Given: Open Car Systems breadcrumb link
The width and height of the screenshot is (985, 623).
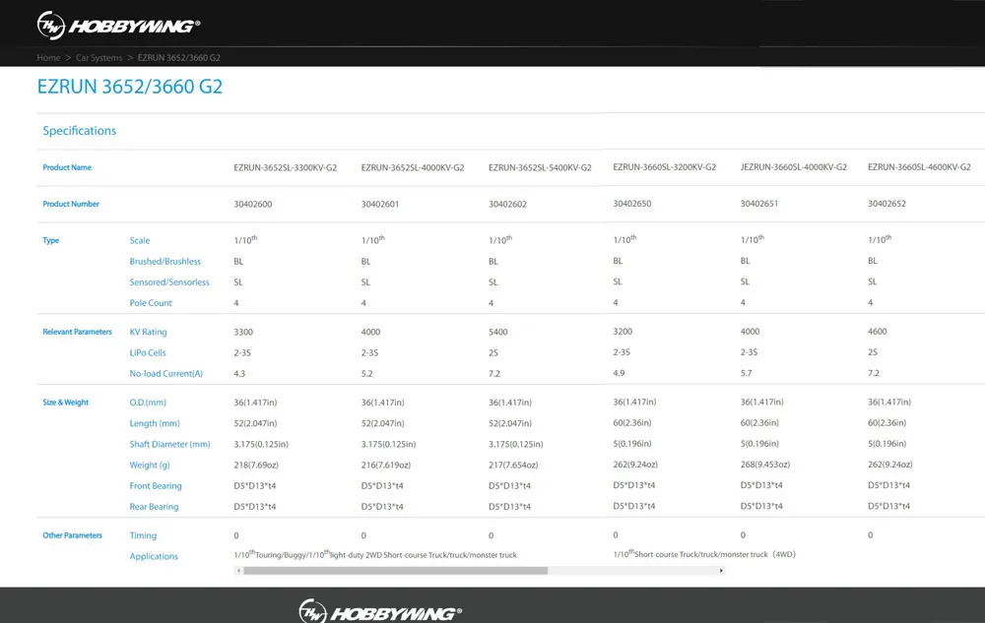Looking at the screenshot, I should pos(99,58).
